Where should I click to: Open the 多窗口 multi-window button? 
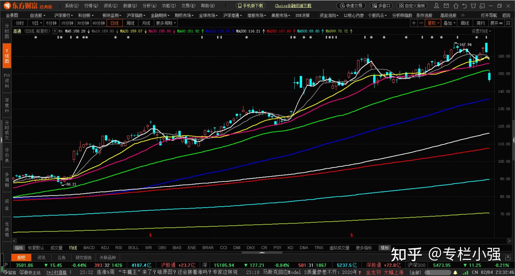tap(381, 6)
